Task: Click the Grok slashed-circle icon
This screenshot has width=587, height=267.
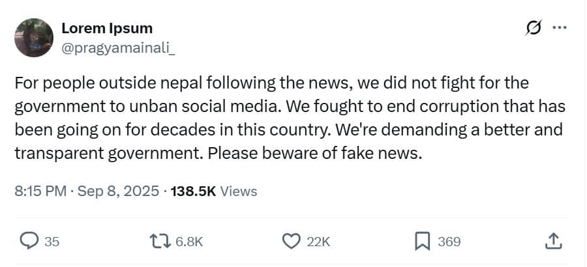Action: [x=533, y=28]
